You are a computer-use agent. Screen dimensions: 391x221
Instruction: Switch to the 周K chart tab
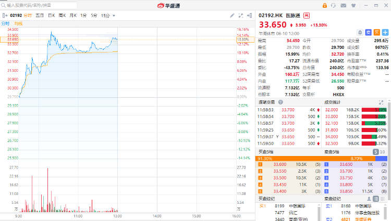point(62,16)
